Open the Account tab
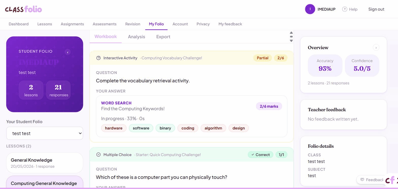The width and height of the screenshot is (398, 189). [180, 24]
